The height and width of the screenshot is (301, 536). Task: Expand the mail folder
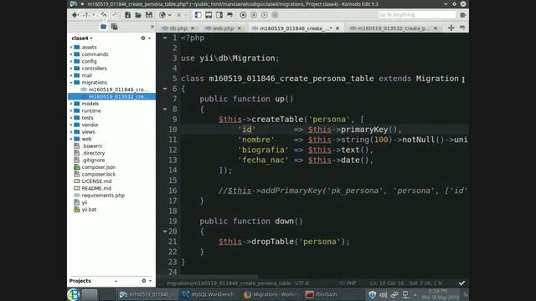tap(71, 75)
